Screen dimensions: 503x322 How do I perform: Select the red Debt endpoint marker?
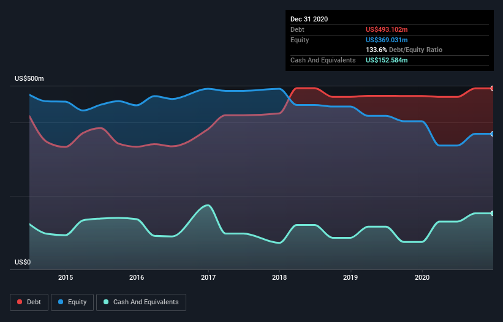493,88
